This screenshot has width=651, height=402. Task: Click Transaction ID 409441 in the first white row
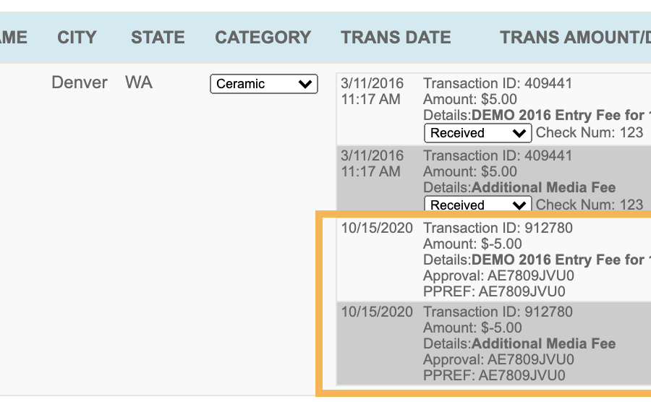point(498,83)
